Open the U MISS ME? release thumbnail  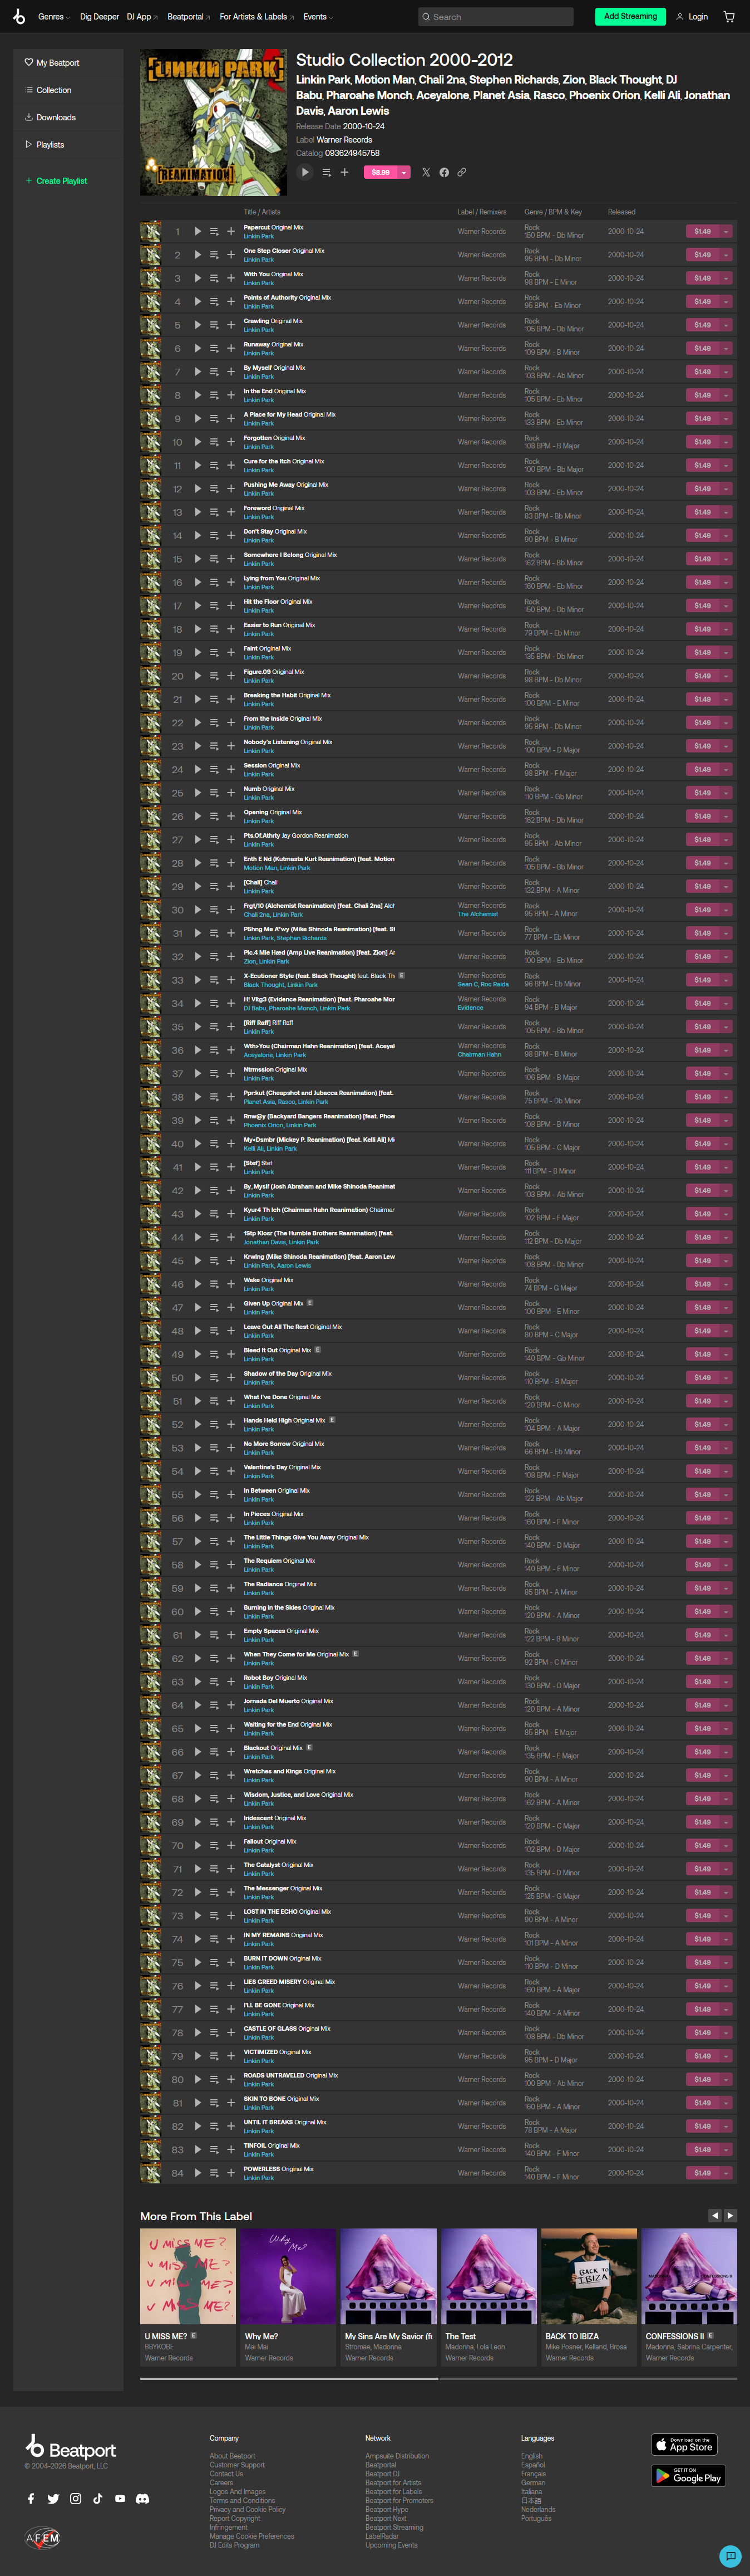coord(187,2276)
